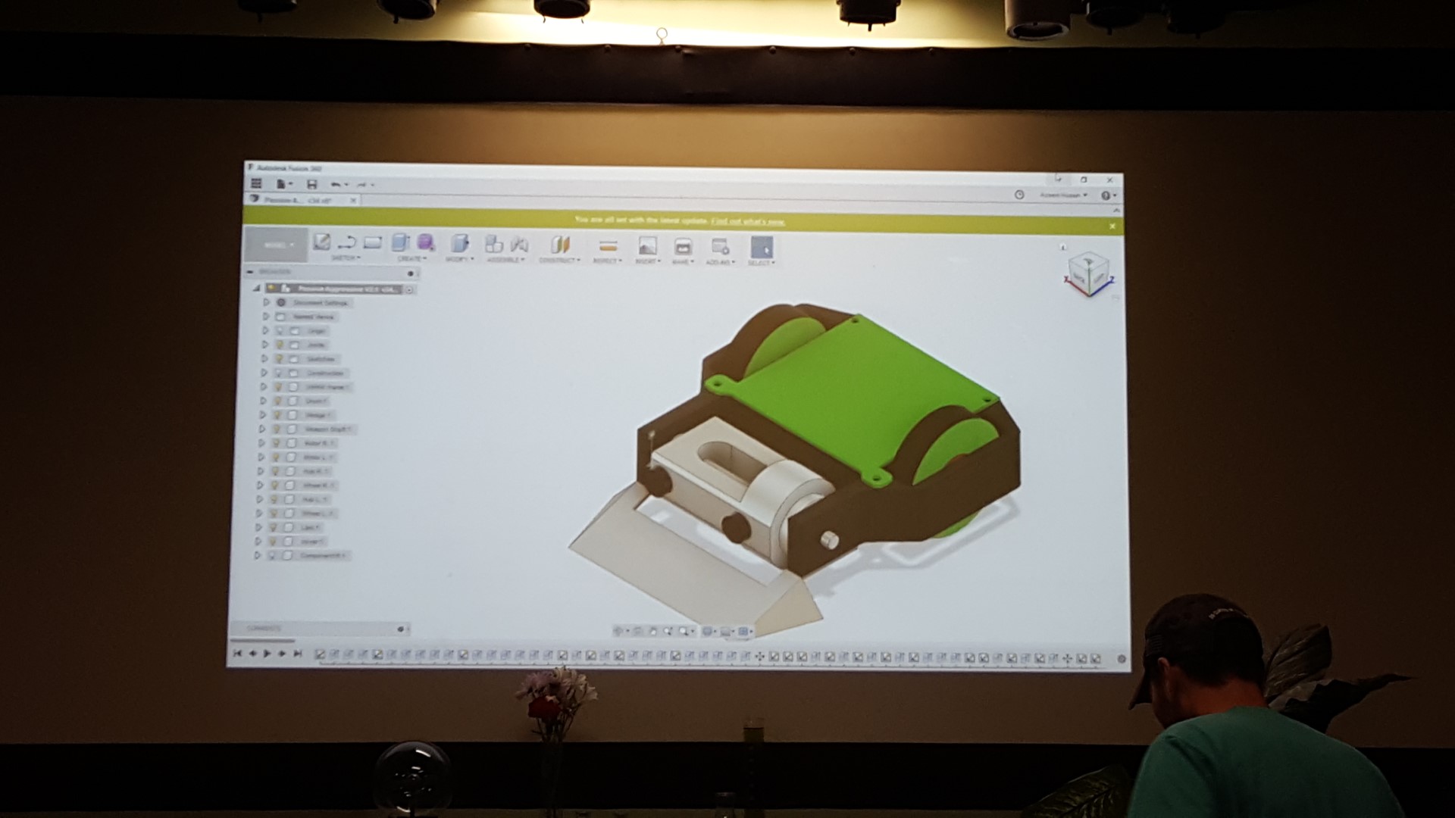Open the data panel grid icon

pos(256,183)
